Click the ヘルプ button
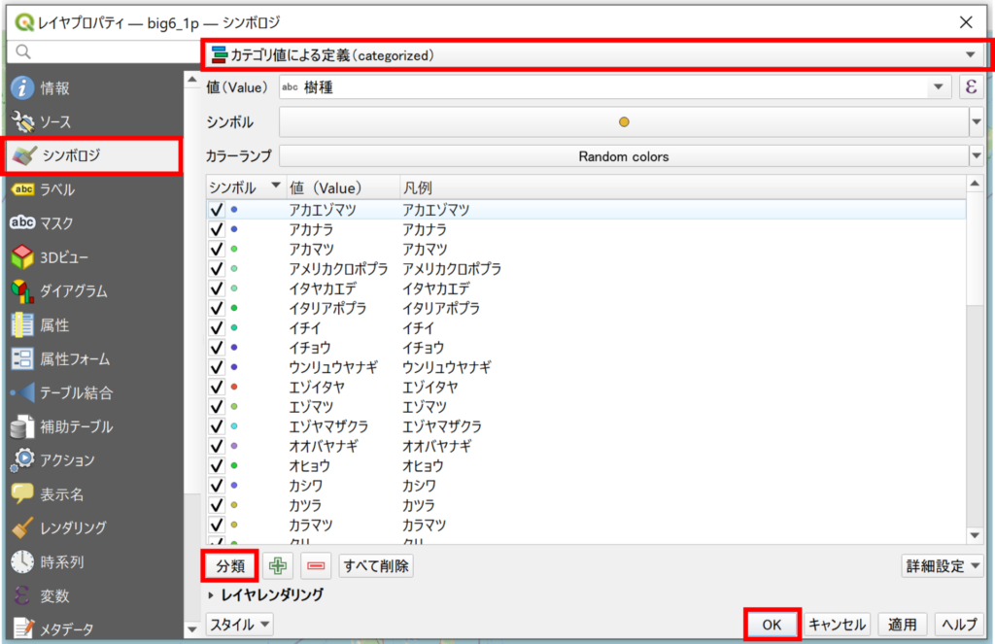Screen dimensions: 995x644 pos(959,625)
